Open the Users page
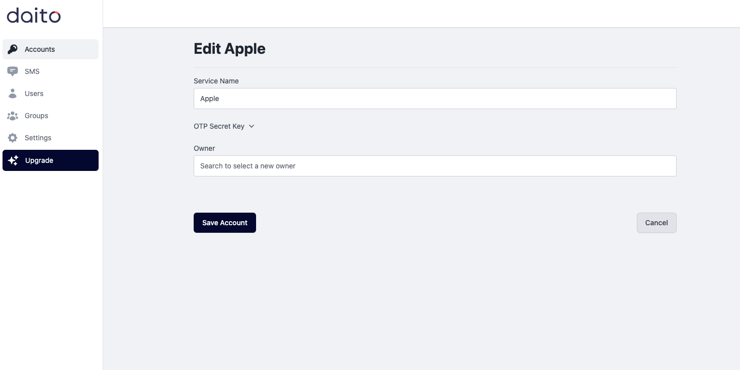This screenshot has width=740, height=370. click(x=50, y=94)
